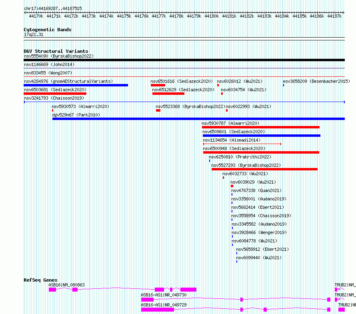
Task: Click nsv5662414 (Ebert2021) label
Action: tap(258, 207)
